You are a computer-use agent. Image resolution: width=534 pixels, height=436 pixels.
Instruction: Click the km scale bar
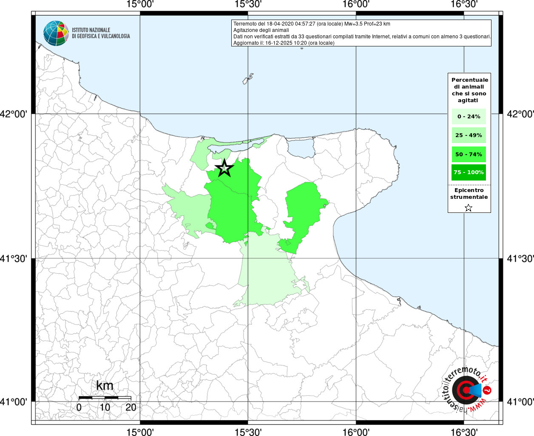(x=105, y=398)
